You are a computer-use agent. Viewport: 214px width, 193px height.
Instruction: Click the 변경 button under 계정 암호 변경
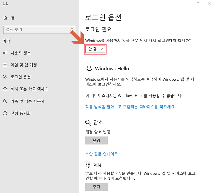[96, 140]
